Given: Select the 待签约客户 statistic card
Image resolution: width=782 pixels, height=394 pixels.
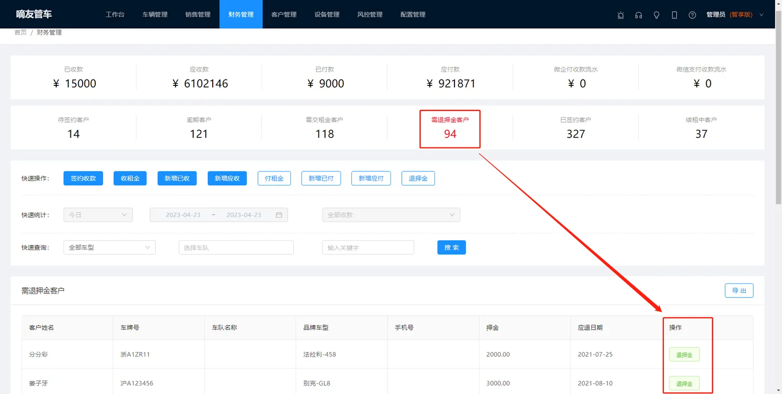Looking at the screenshot, I should pyautogui.click(x=73, y=128).
